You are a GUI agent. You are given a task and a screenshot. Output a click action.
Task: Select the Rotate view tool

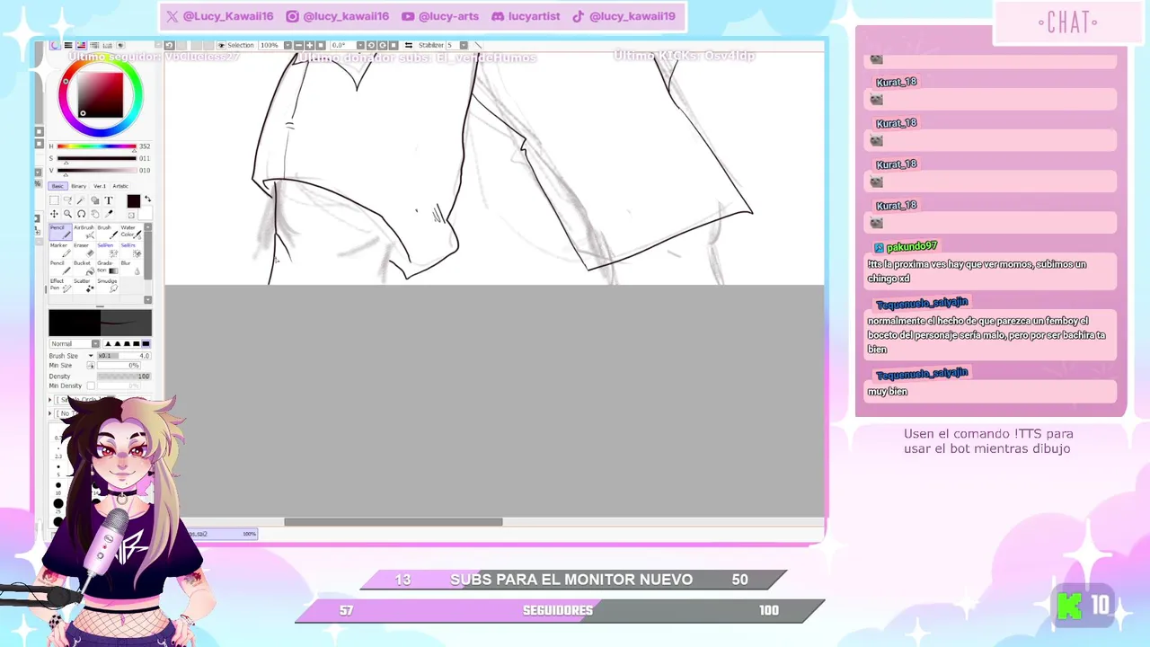(81, 214)
